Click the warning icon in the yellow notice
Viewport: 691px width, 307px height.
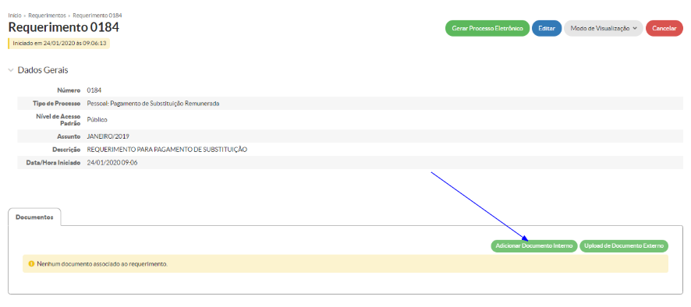31,264
